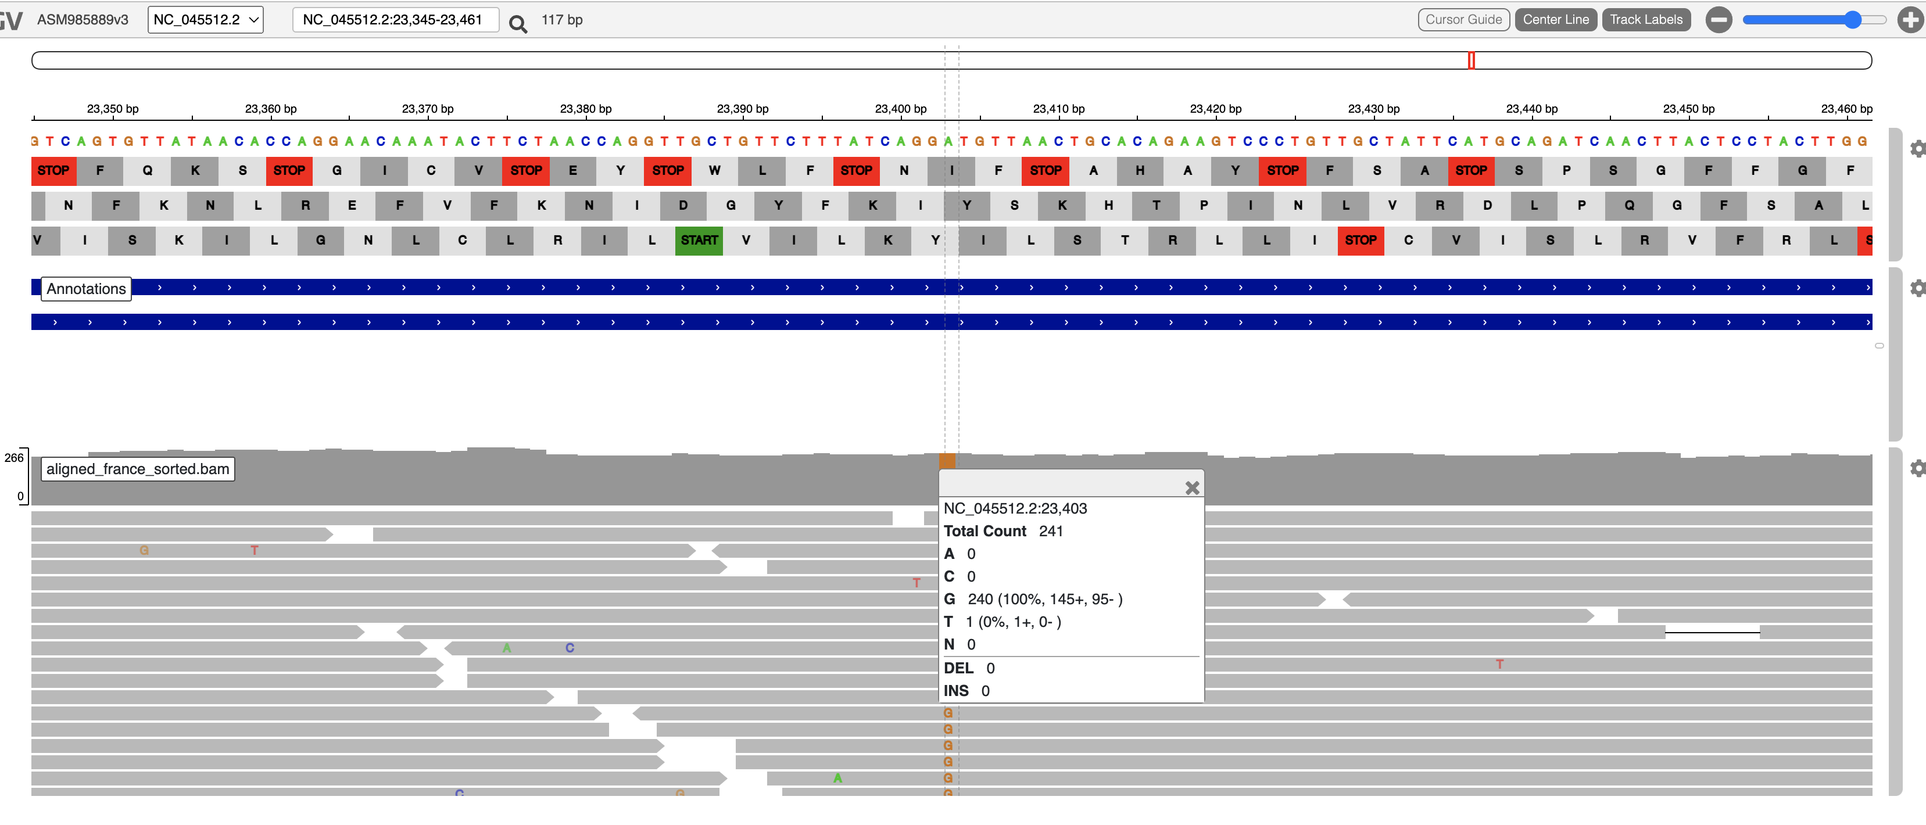The image size is (1926, 825).
Task: Click the zoom level slider
Action: pyautogui.click(x=1814, y=19)
